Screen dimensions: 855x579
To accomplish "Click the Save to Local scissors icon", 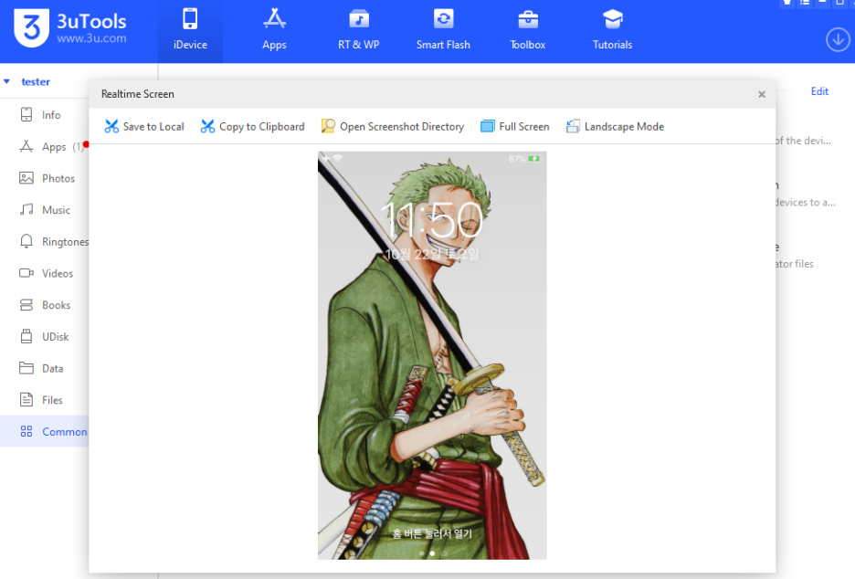I will click(x=111, y=127).
